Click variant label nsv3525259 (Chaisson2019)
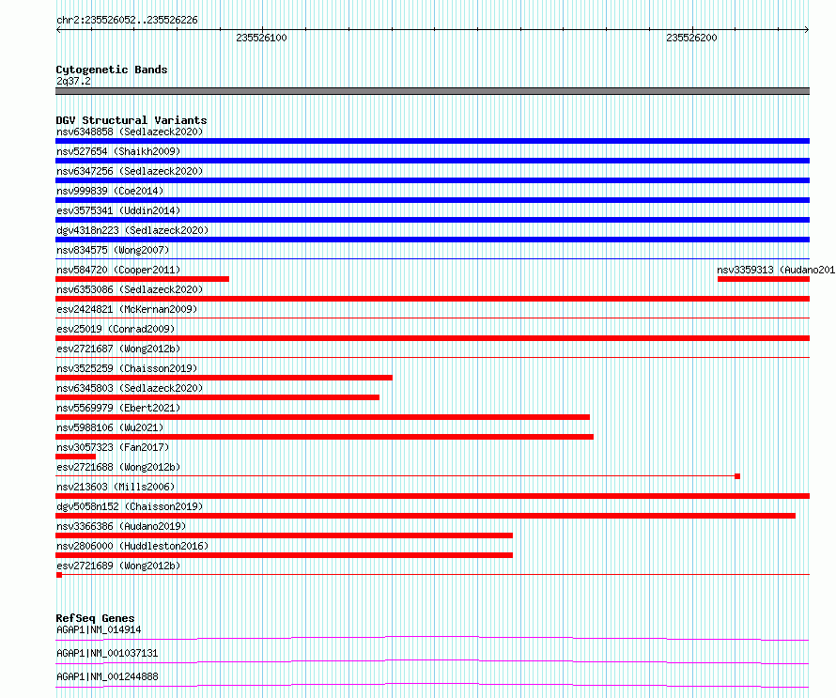Viewport: 836px width, 698px height. pos(127,368)
